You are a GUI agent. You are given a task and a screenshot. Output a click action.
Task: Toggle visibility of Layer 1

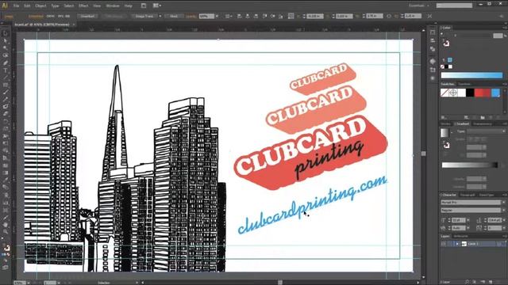point(444,244)
